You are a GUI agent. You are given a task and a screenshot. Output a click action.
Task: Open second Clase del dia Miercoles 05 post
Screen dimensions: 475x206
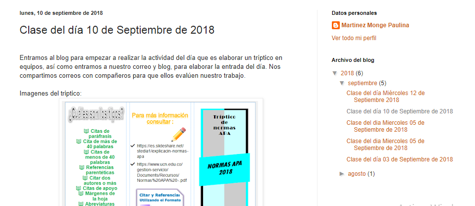coord(385,145)
